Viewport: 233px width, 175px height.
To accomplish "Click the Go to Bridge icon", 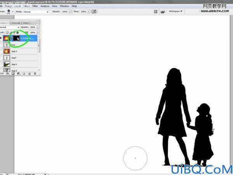I will [x=163, y=11].
